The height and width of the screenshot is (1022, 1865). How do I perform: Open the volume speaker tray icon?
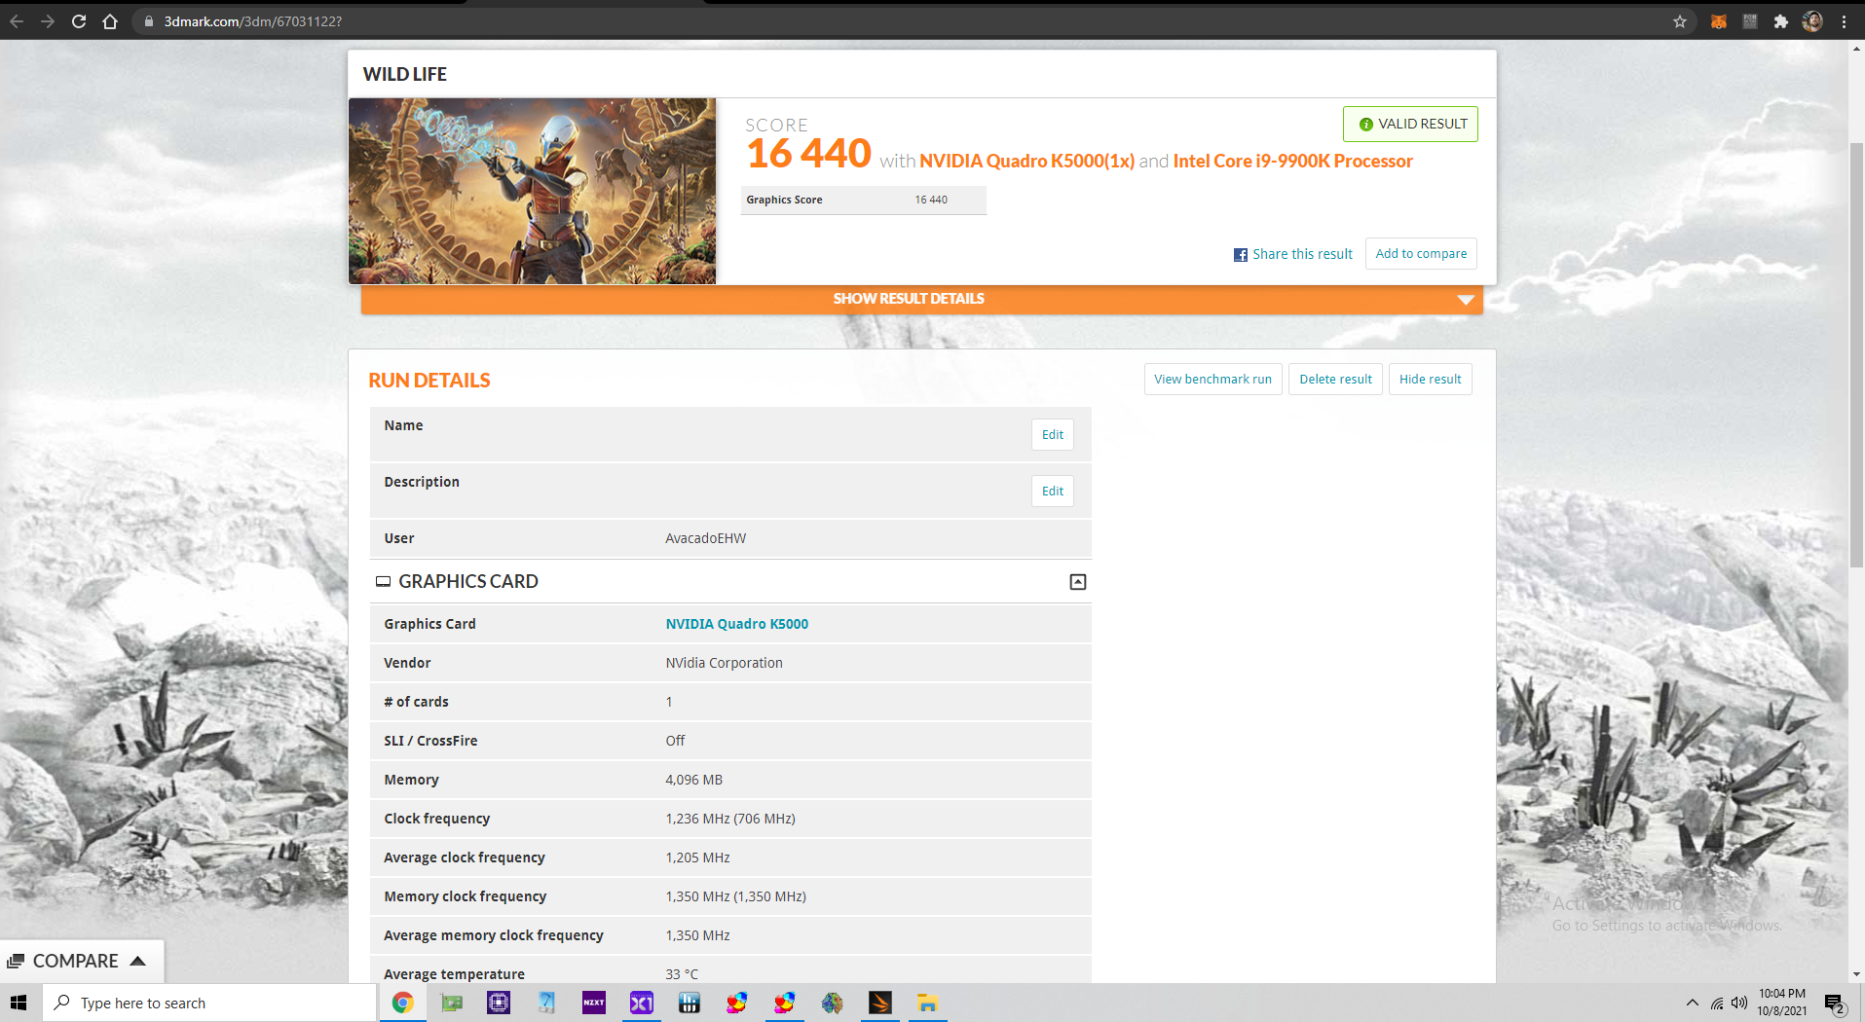(x=1739, y=1003)
